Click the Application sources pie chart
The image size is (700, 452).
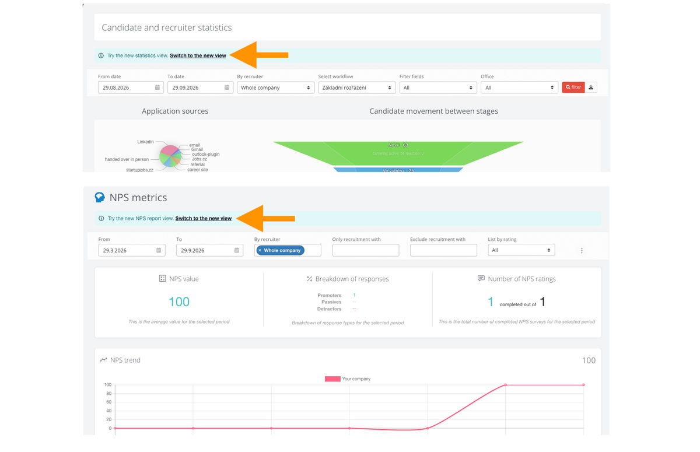click(x=170, y=156)
